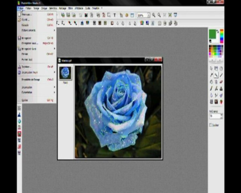The height and width of the screenshot is (193, 241).
Task: Decrease Tolérance with the down stepper arrow
Action: [x=221, y=118]
